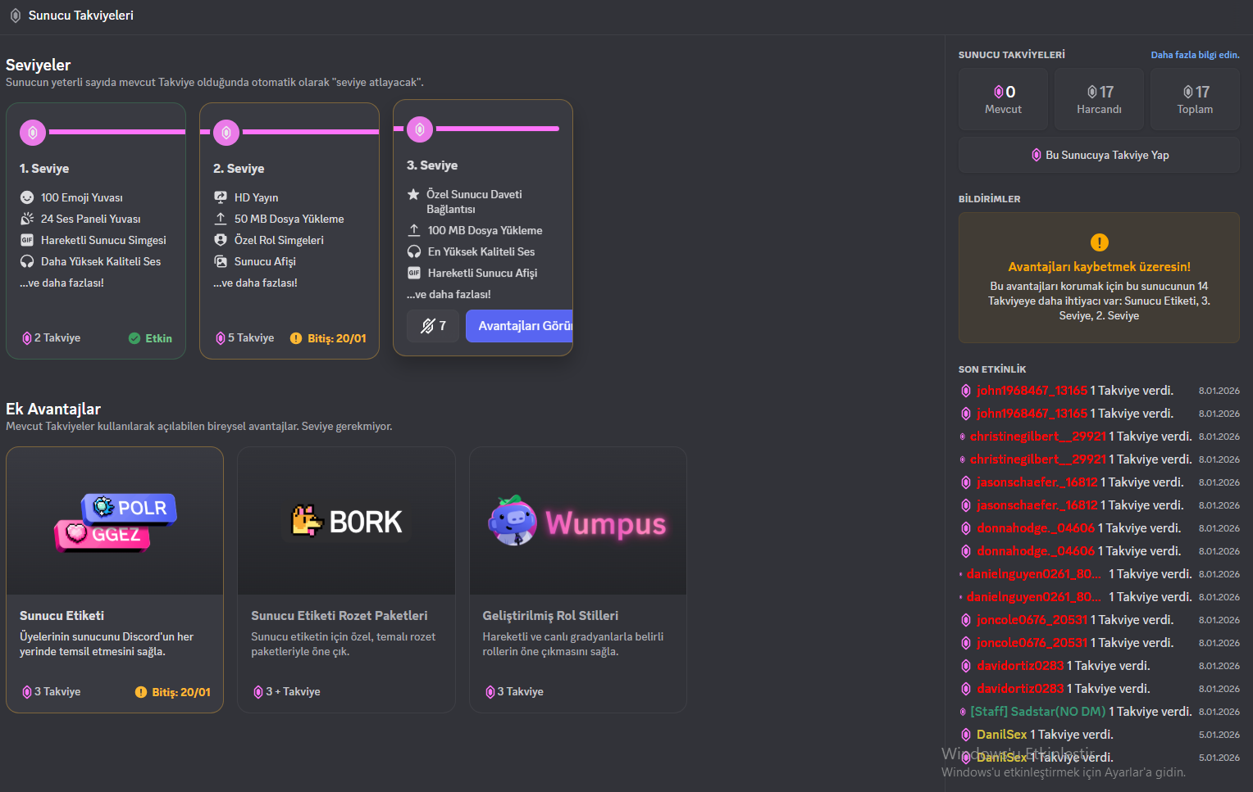The width and height of the screenshot is (1253, 792).
Task: Click the soundboard icon beside 24 Ses Paneli Yuvası
Action: (27, 219)
